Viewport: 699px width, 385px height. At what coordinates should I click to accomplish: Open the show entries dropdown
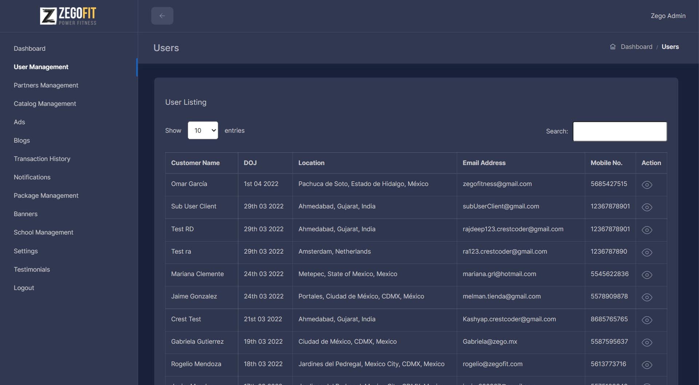point(203,131)
